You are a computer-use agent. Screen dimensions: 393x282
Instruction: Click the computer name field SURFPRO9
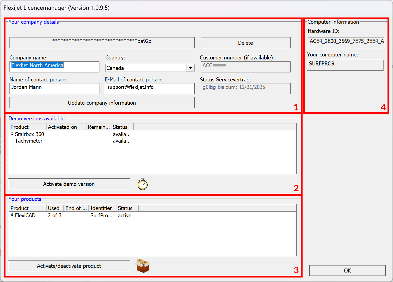click(345, 65)
